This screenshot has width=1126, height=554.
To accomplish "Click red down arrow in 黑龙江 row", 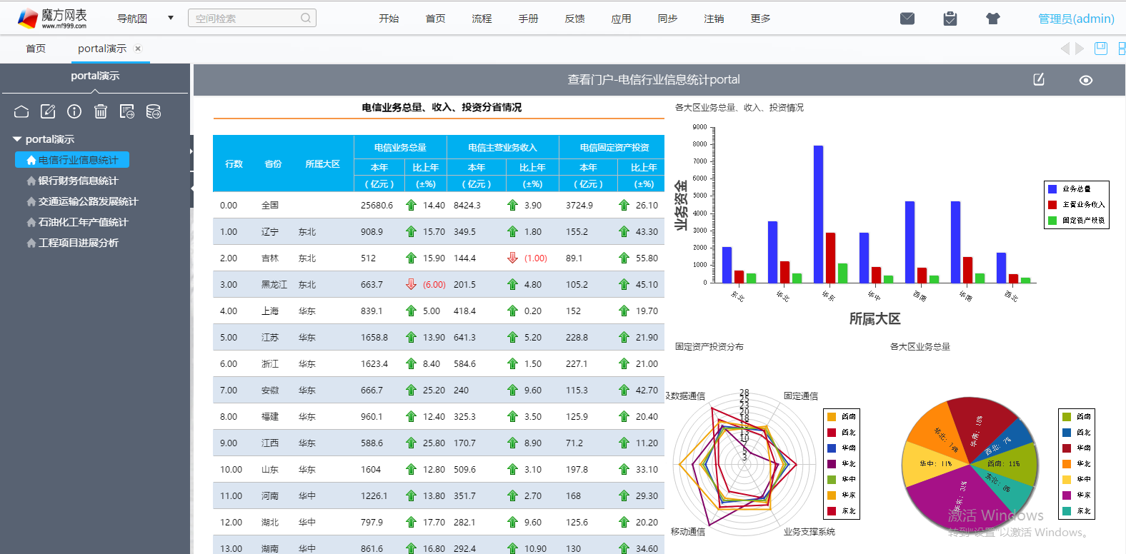I will [411, 284].
